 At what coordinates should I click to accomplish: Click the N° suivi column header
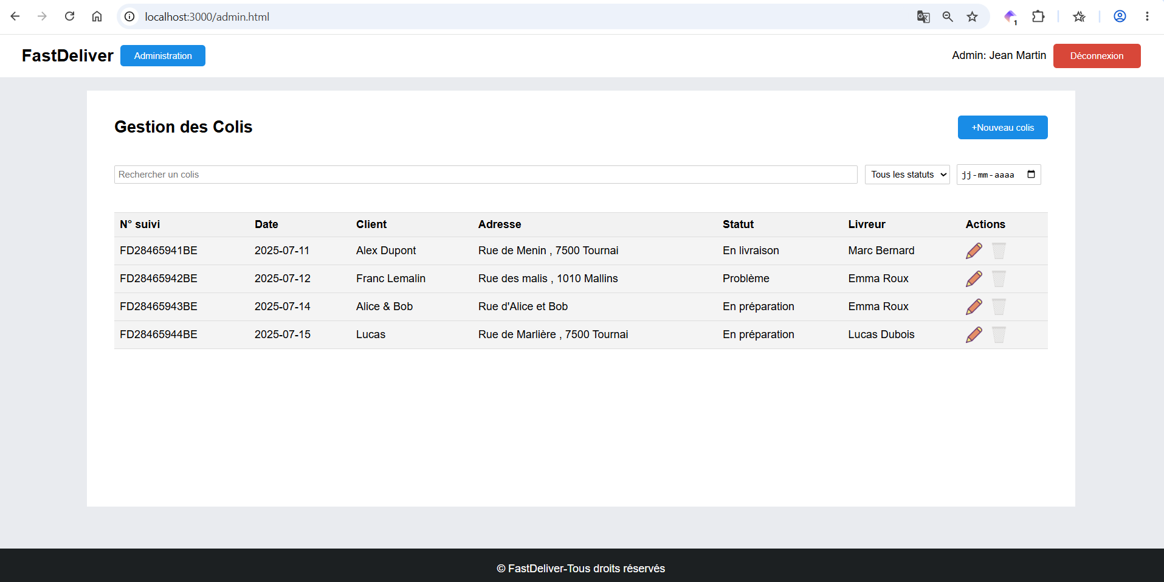coord(140,224)
